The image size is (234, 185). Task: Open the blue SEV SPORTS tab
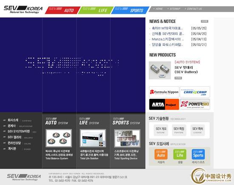coord(130,10)
